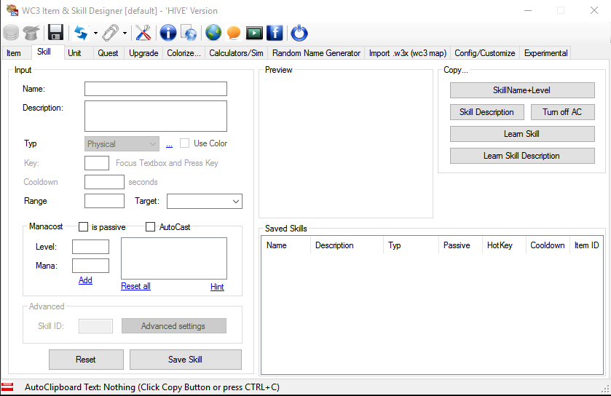Click the Reset all link

[135, 286]
